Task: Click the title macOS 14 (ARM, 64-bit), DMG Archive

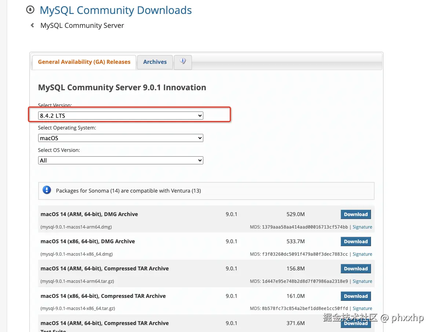Action: (89, 214)
